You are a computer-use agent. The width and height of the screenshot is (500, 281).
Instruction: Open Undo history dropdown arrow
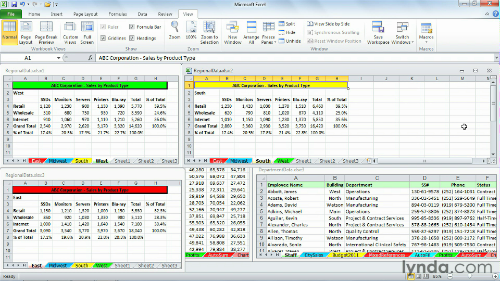pyautogui.click(x=28, y=5)
